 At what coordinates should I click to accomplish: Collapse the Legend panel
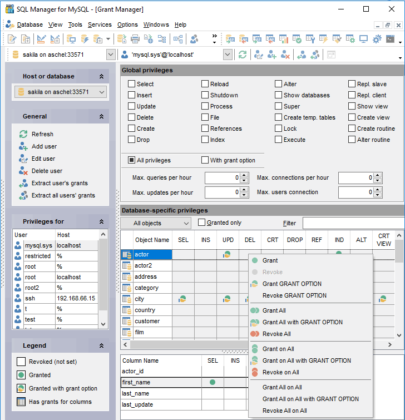[101, 345]
